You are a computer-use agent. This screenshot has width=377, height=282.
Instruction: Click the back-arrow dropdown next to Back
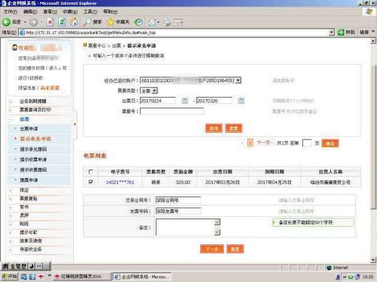click(25, 23)
